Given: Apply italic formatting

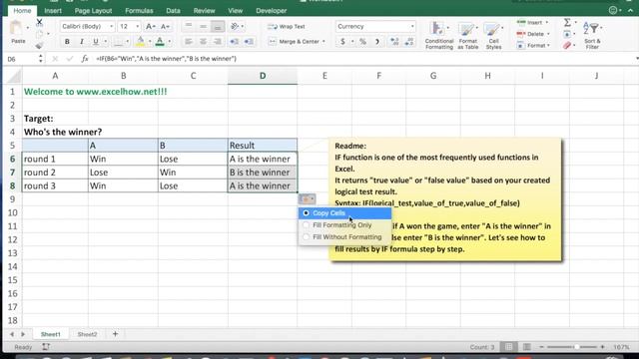Looking at the screenshot, I should tap(82, 42).
